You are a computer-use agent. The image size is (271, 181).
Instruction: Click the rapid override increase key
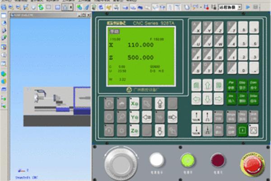point(207,116)
